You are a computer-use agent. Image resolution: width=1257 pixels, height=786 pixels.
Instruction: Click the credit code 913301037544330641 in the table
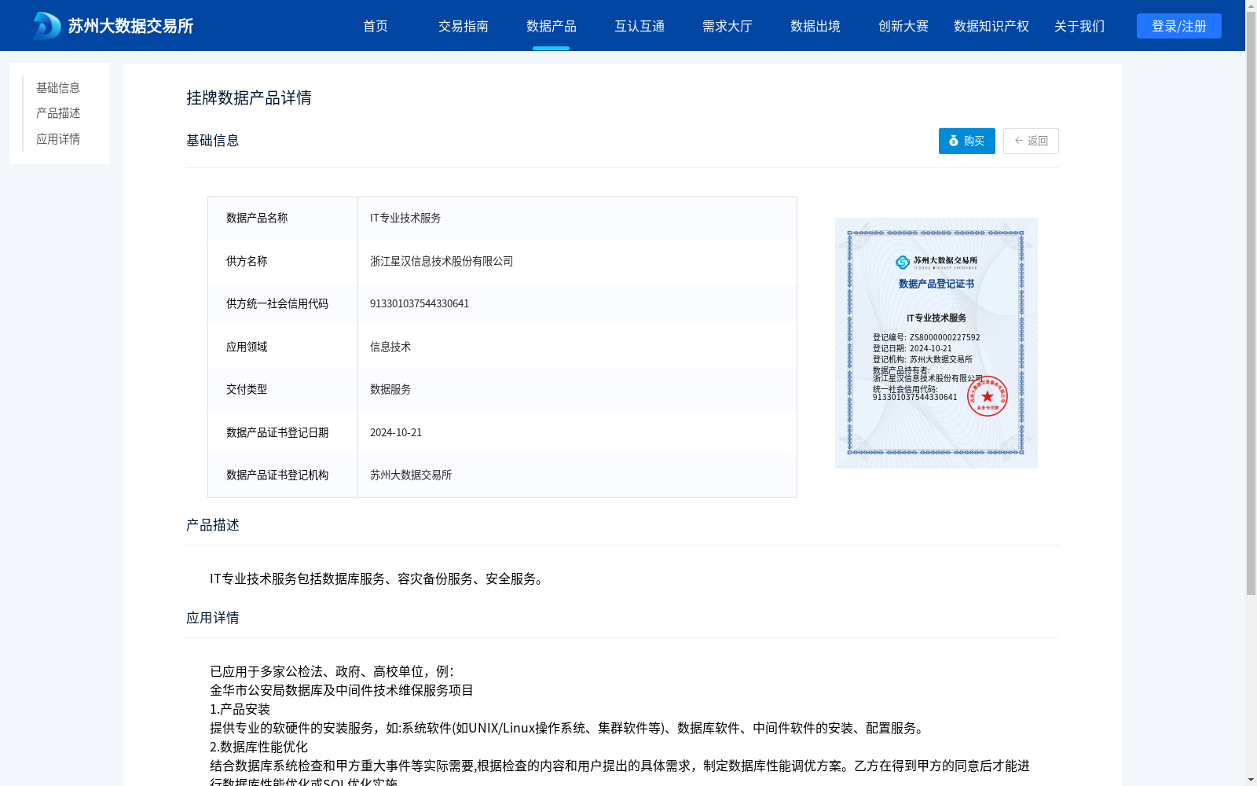click(x=420, y=303)
